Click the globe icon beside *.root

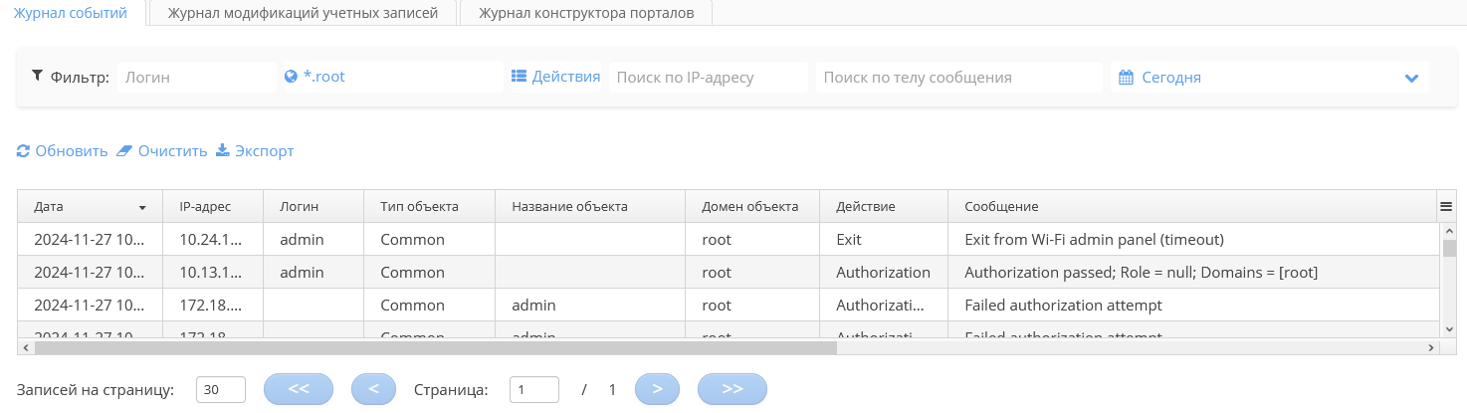point(291,77)
